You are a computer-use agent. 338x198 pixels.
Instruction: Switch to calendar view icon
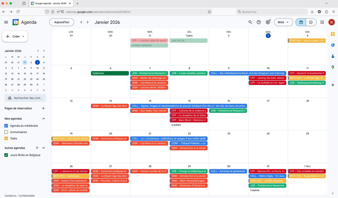[301, 22]
